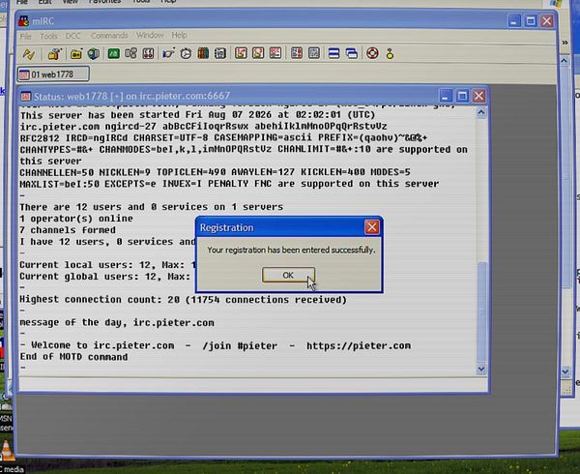
Task: Maximize the Status web1778 window
Action: click(462, 96)
